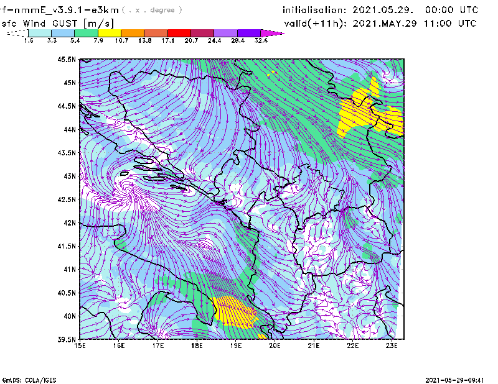The image size is (498, 384).
Task: Pick the salmon 13.8–17.1 legend swatch
Action: point(156,33)
